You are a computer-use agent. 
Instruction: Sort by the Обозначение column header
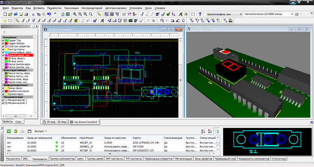[x=69, y=138]
